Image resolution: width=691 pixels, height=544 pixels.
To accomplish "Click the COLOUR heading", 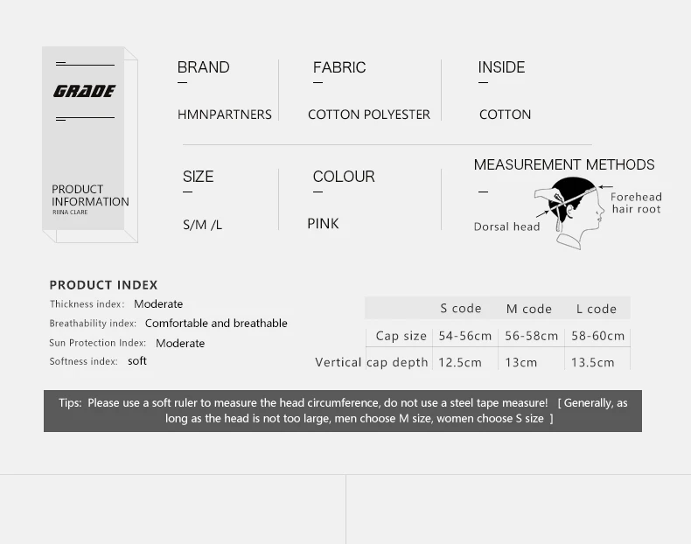I will (x=344, y=177).
